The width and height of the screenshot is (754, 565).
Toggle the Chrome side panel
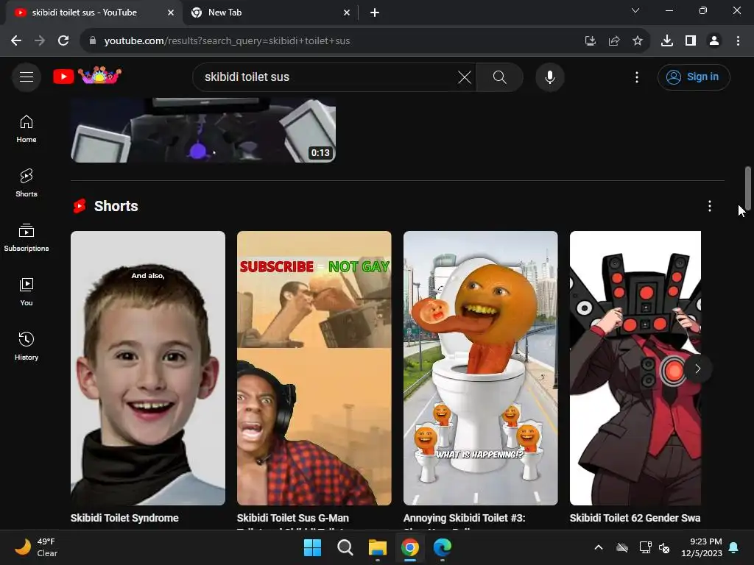click(x=691, y=41)
